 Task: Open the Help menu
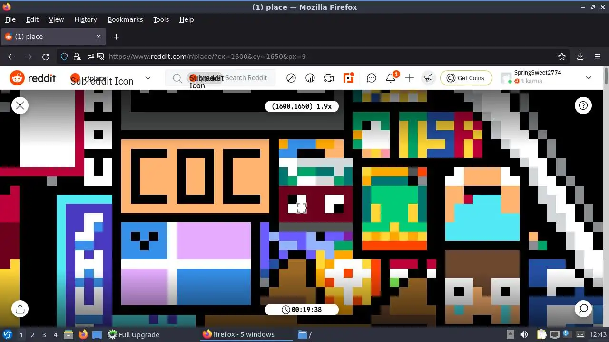[187, 19]
